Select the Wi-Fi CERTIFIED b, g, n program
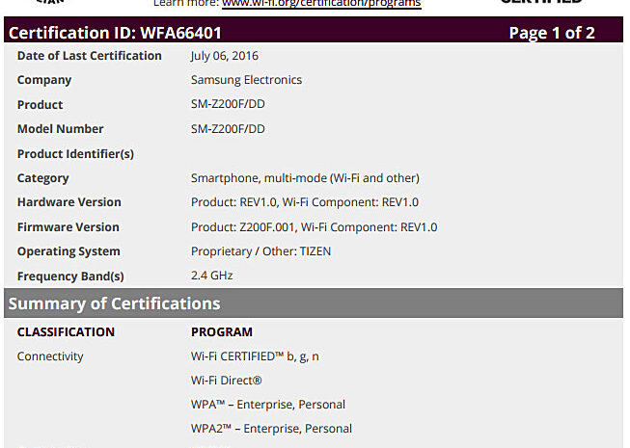The image size is (630, 448). tap(255, 356)
